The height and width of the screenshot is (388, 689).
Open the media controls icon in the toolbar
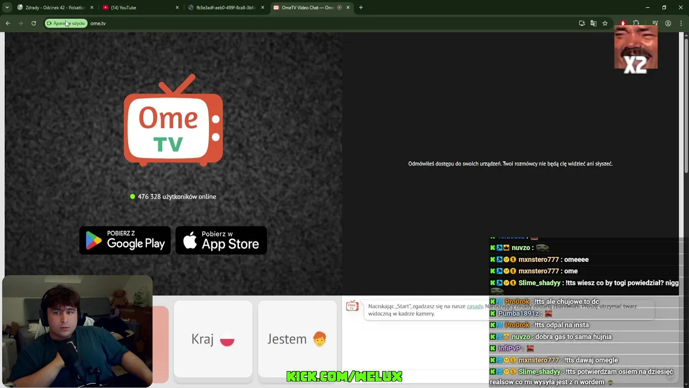(655, 23)
